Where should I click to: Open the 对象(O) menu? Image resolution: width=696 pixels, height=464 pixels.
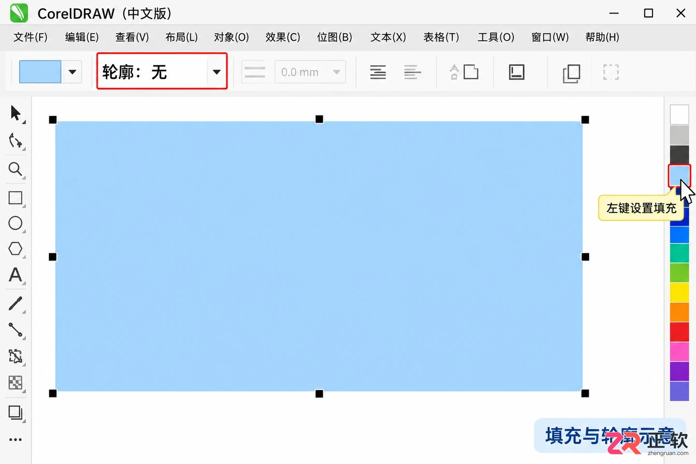(232, 37)
